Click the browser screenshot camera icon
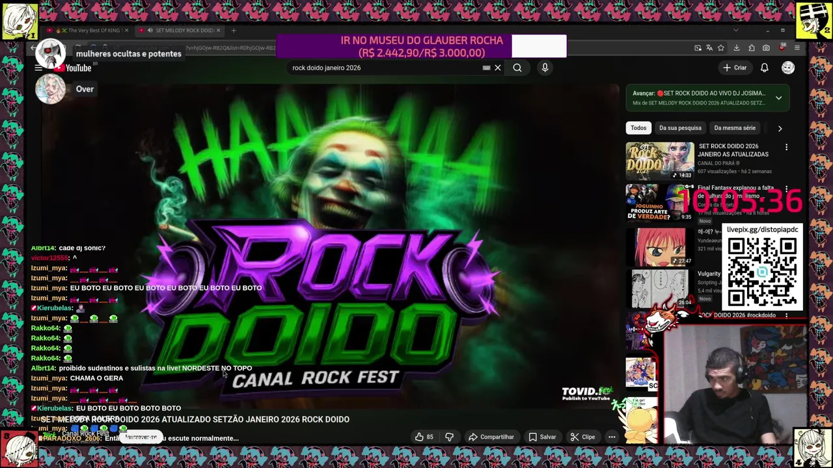 pyautogui.click(x=766, y=48)
